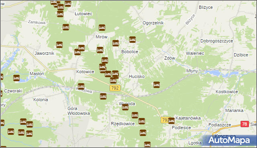Click the Zamkowa street label
The height and width of the screenshot is (148, 257).
pos(37,22)
